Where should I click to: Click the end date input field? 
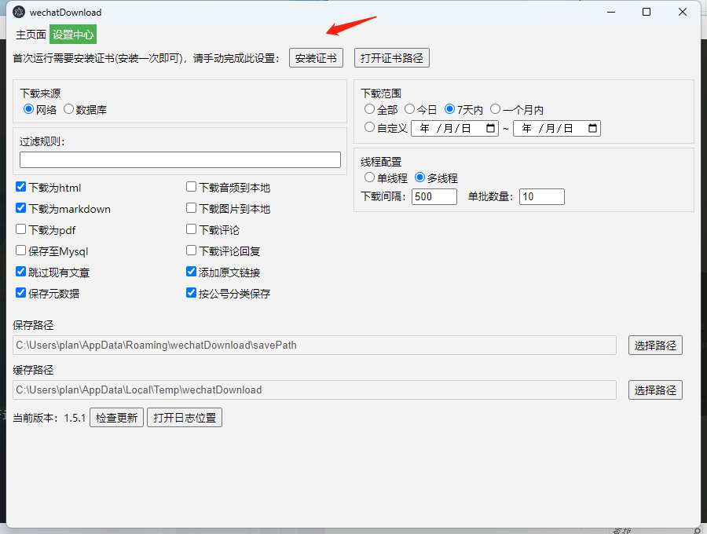pos(556,129)
